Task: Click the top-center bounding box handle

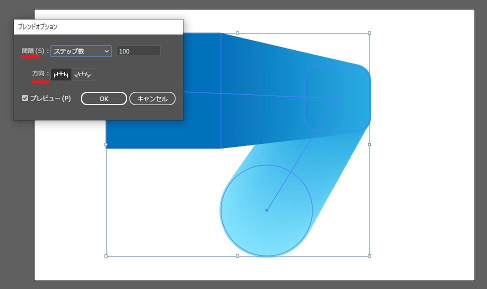Action: point(237,33)
